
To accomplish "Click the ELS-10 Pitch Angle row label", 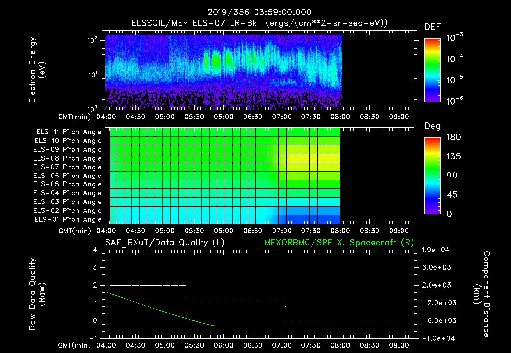I will click(x=68, y=141).
